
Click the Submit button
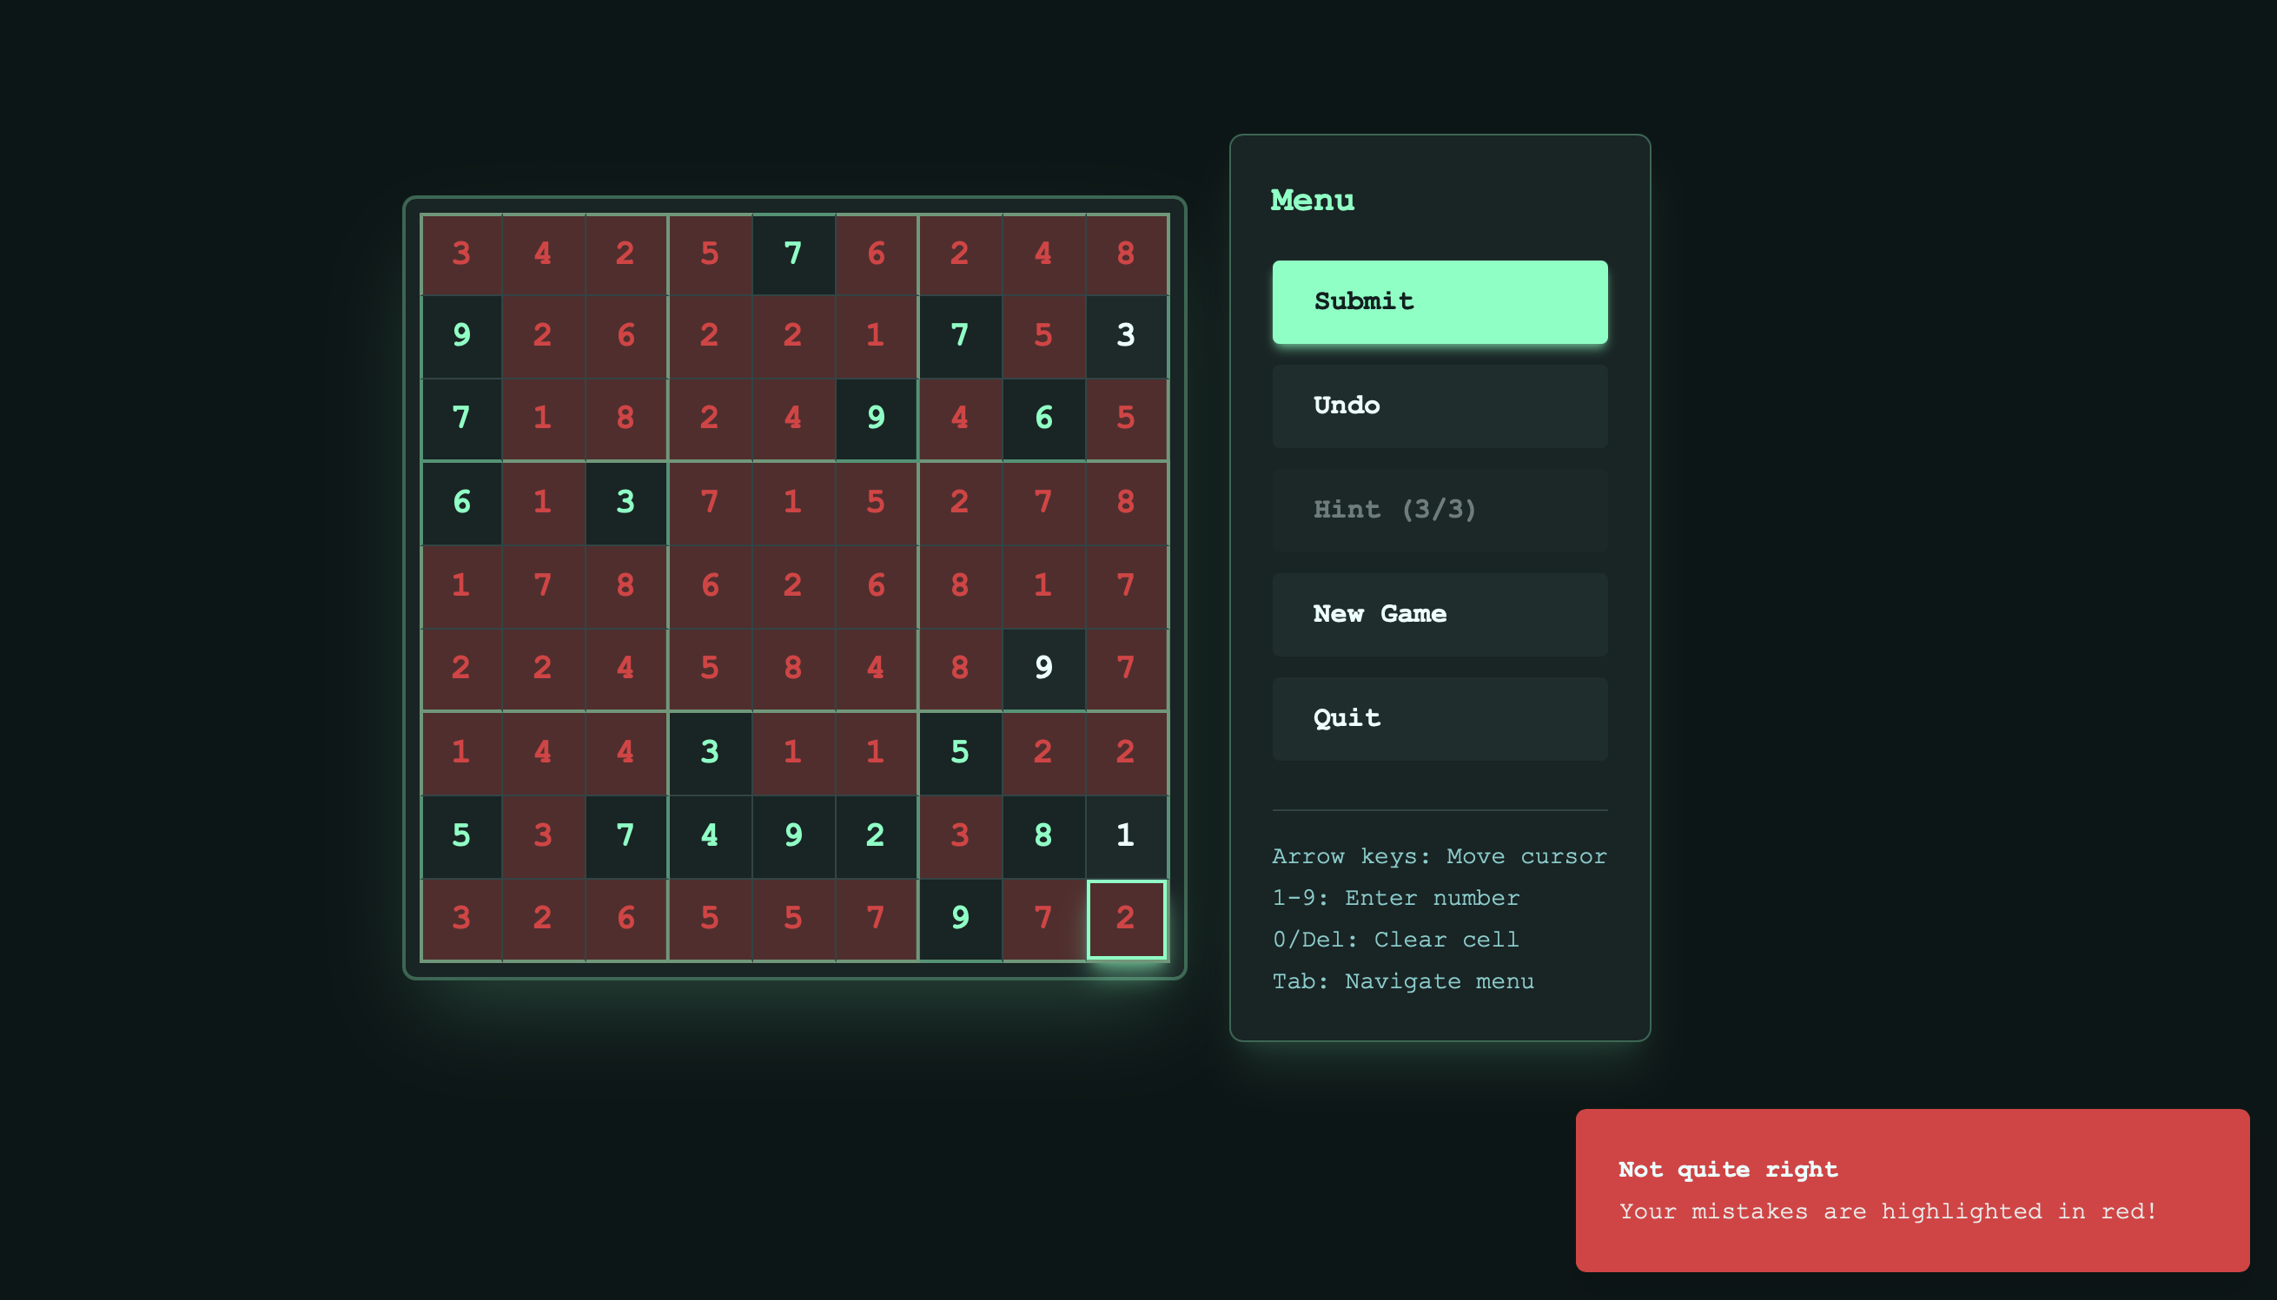[1439, 300]
